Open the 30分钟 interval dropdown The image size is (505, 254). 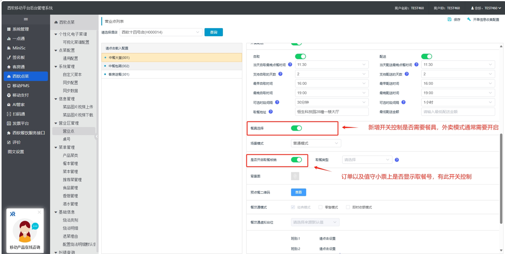point(332,102)
